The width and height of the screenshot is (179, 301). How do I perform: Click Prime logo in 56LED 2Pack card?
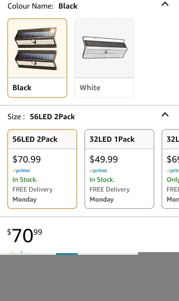click(x=22, y=171)
